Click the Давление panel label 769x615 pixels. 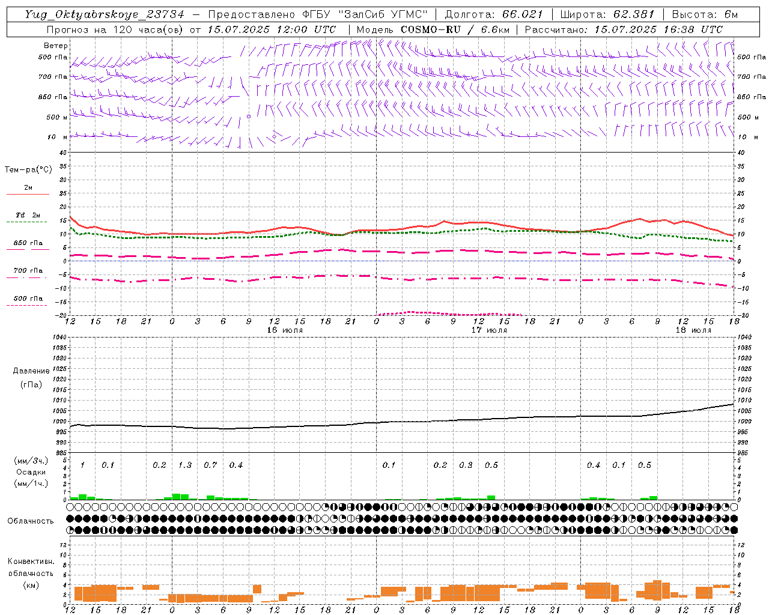[x=31, y=371]
